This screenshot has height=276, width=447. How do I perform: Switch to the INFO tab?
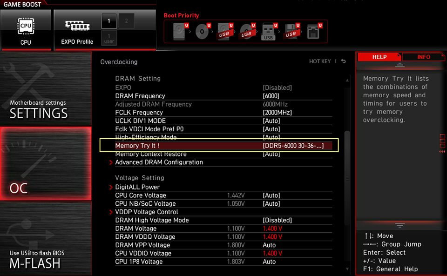click(423, 57)
